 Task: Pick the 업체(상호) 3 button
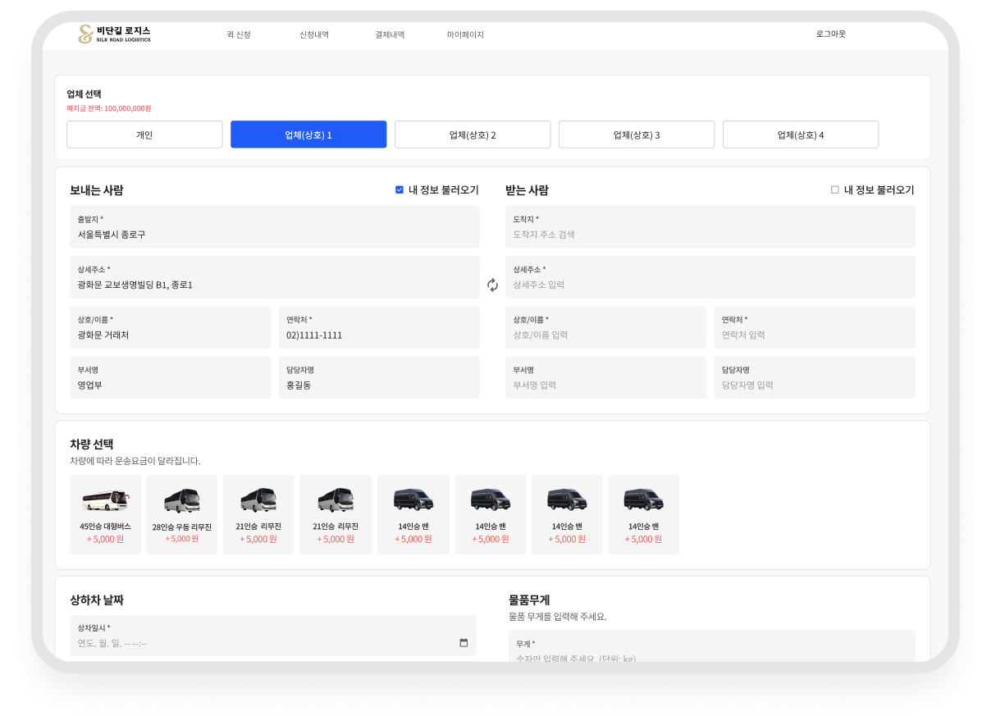click(637, 135)
